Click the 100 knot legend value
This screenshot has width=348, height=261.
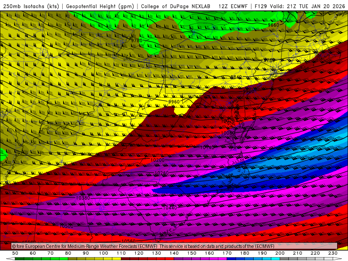tap(104, 253)
